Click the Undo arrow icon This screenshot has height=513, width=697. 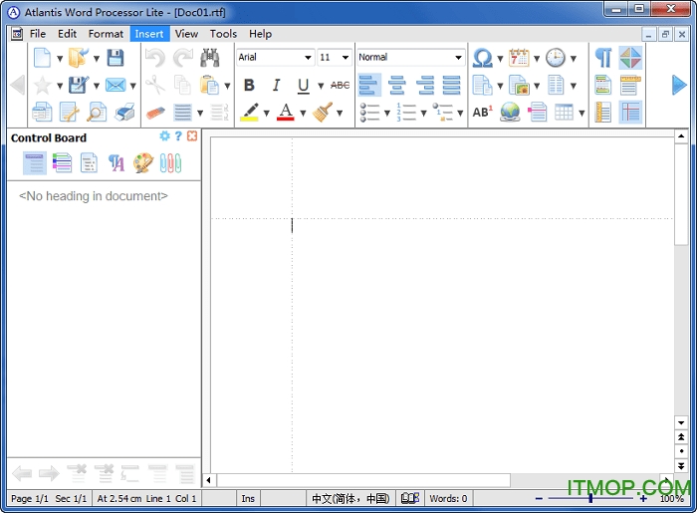(155, 58)
